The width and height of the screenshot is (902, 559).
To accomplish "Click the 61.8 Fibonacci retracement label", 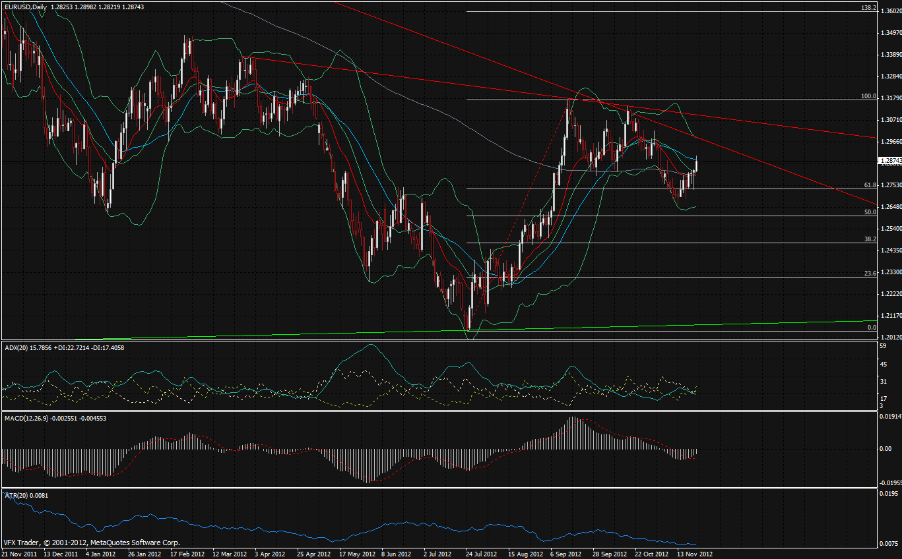I will (x=870, y=185).
